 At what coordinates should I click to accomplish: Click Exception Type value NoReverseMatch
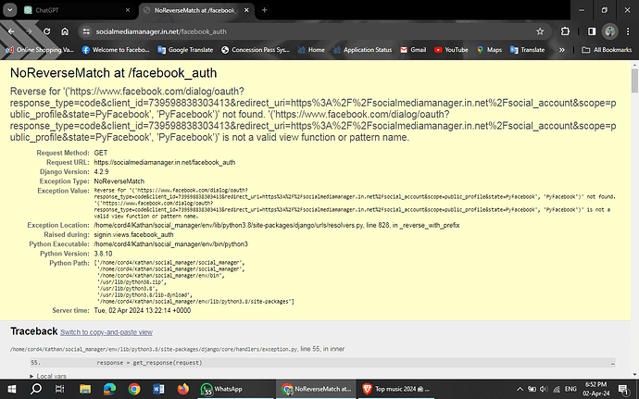pyautogui.click(x=119, y=181)
